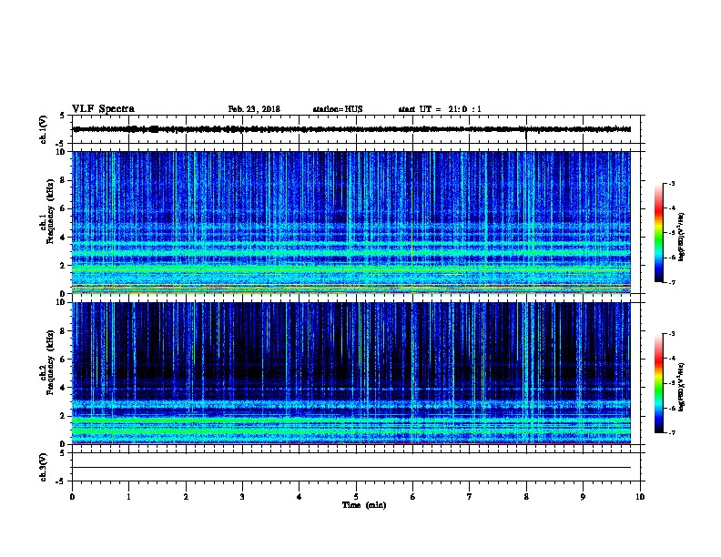Select the date text "Feb. 23, 2018"

254,109
